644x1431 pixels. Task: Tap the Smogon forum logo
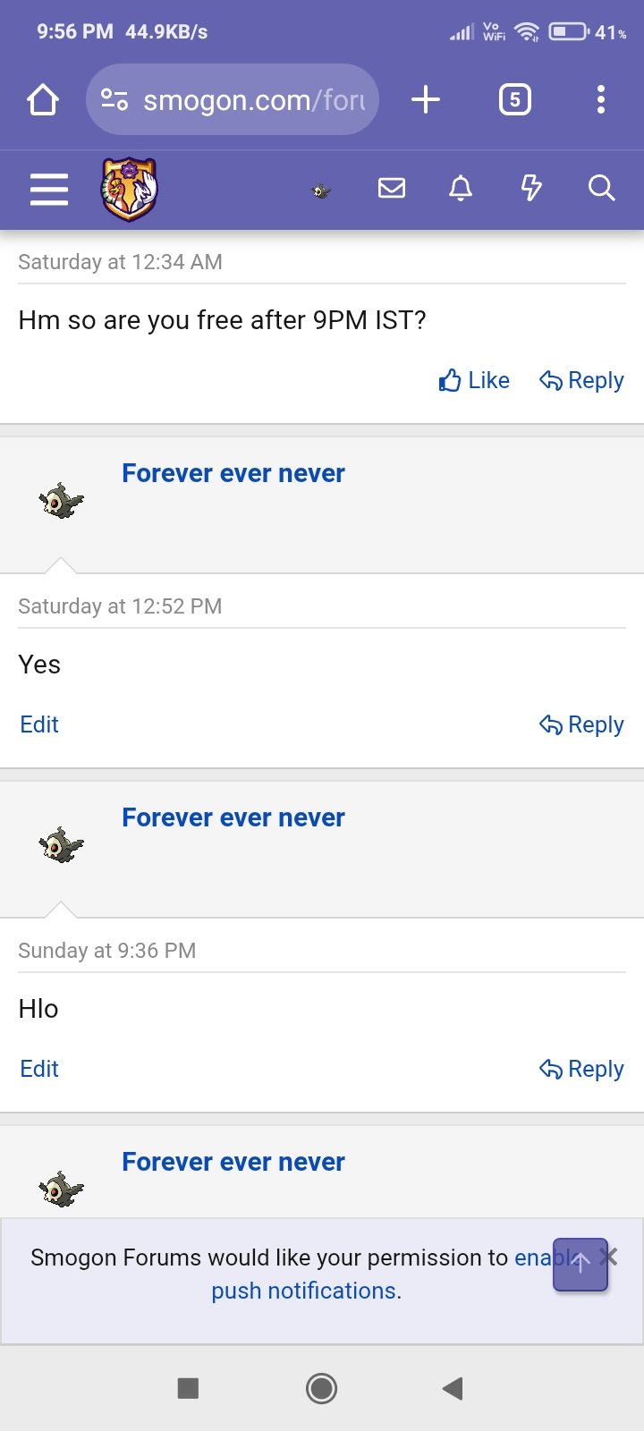click(x=130, y=189)
